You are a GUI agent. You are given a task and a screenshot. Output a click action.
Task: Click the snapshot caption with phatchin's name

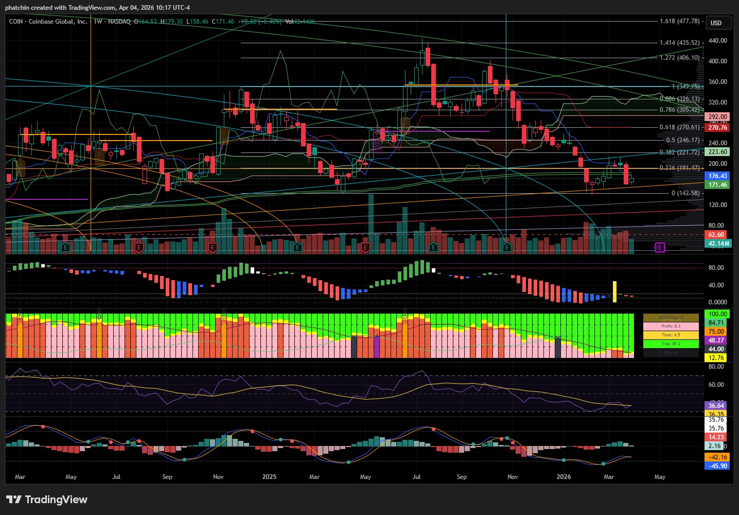(97, 8)
